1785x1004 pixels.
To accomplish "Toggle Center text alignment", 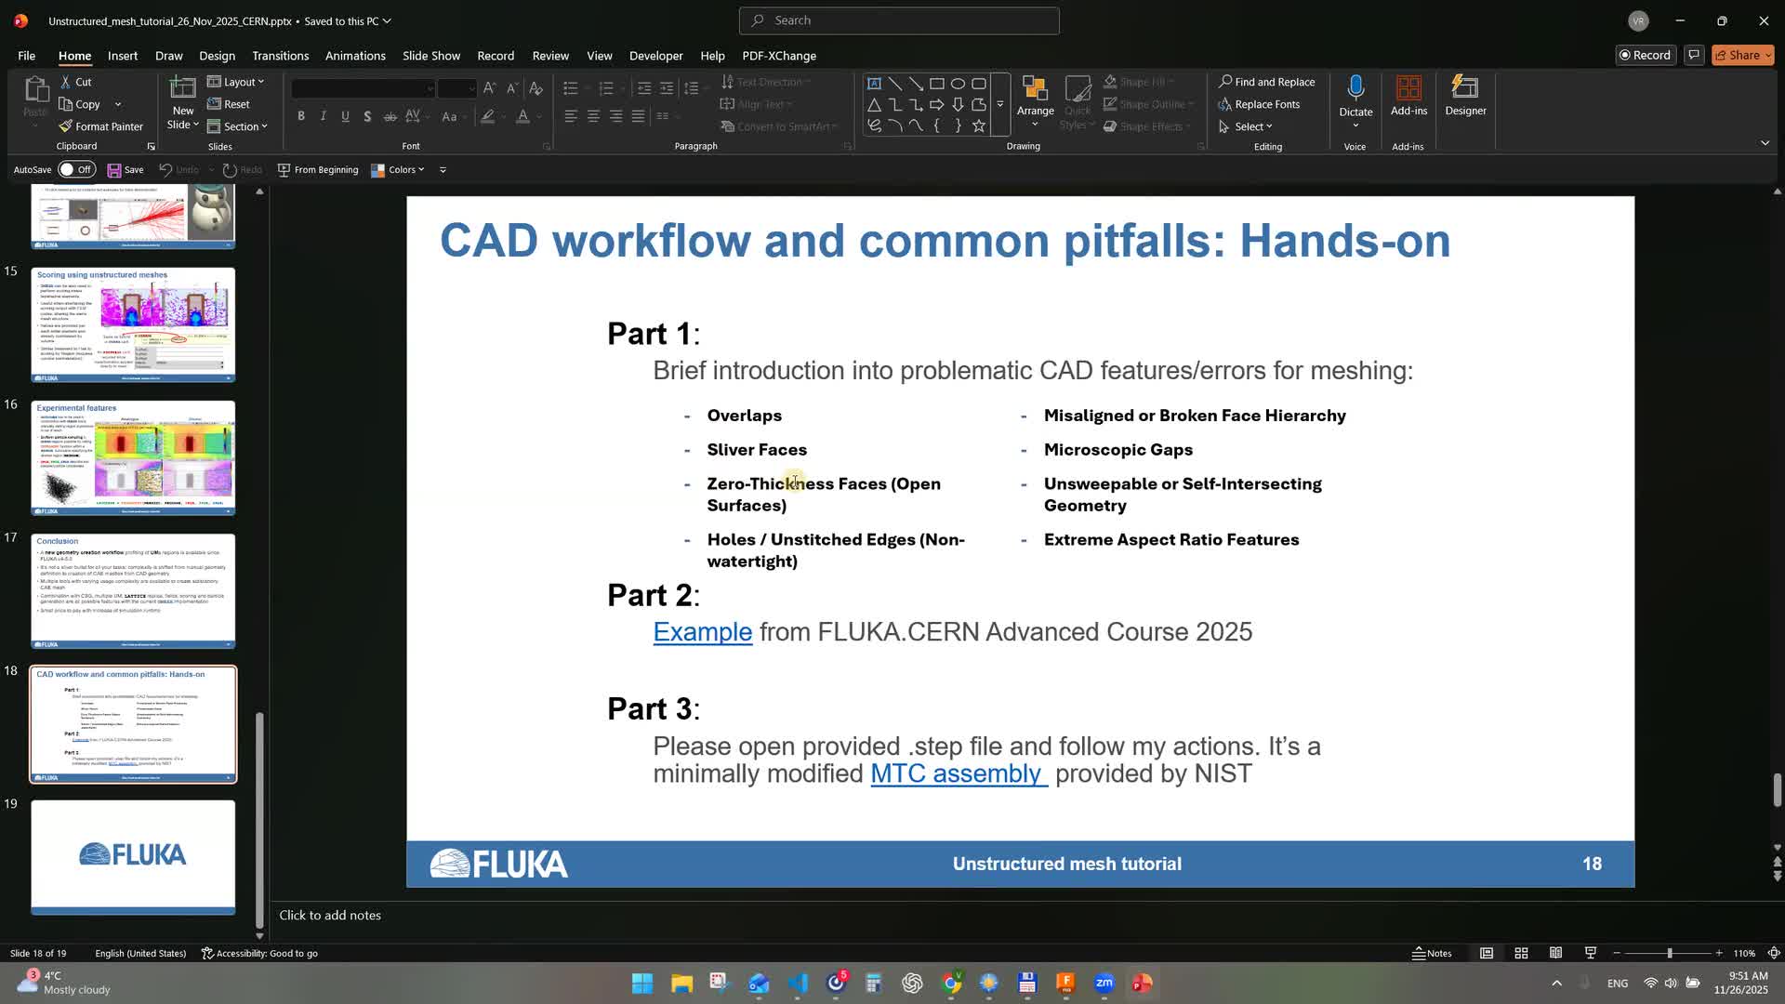I will point(593,116).
